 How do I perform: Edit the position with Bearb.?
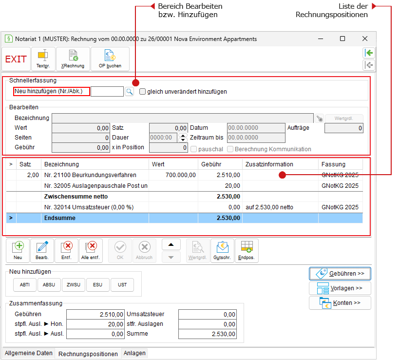coord(42,251)
